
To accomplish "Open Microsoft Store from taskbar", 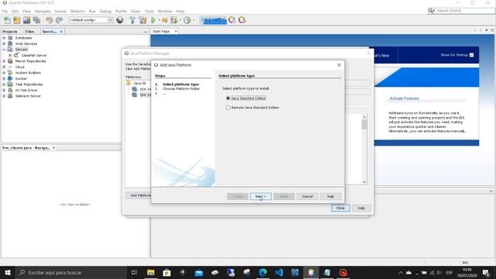I will [x=167, y=272].
